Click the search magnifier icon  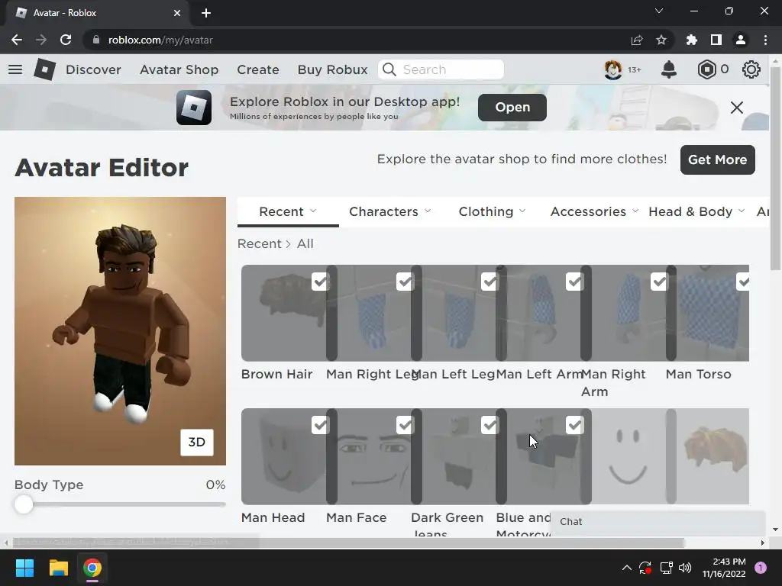389,69
